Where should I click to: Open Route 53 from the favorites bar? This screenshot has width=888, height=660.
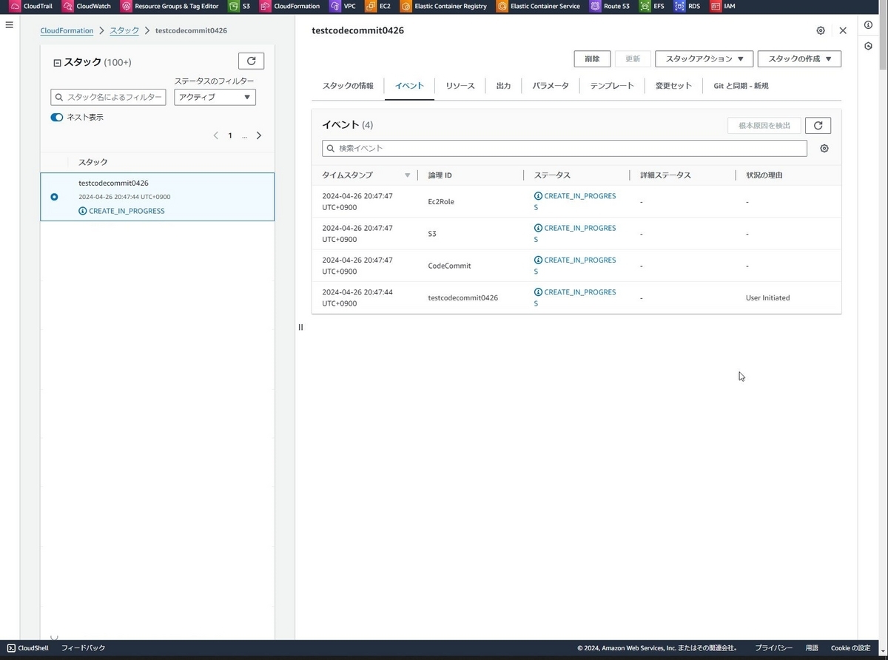[610, 6]
